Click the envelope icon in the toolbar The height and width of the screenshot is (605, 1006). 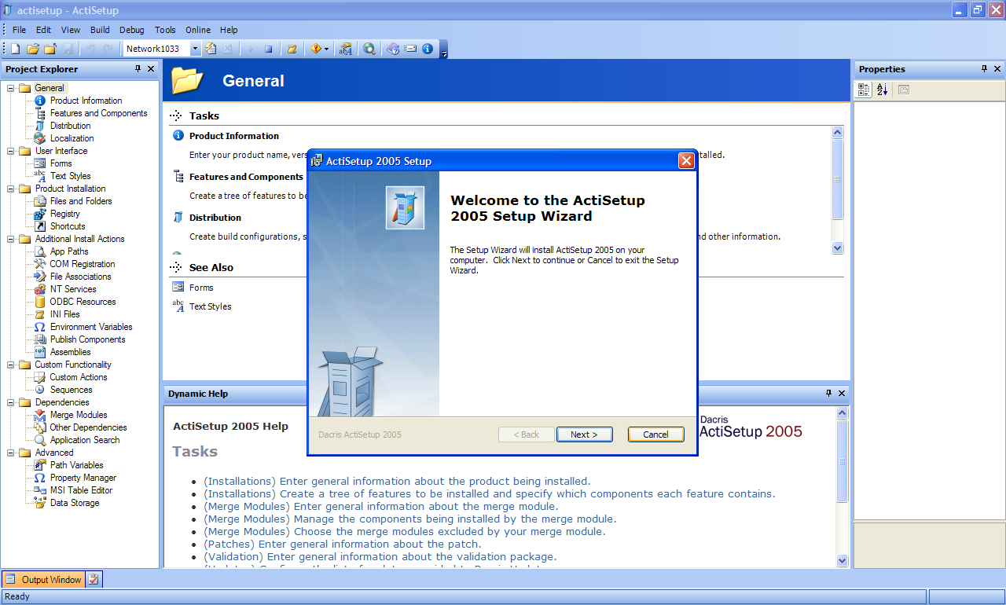[x=410, y=49]
